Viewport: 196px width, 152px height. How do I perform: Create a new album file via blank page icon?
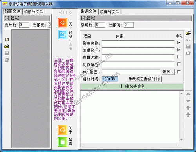(x=7, y=39)
